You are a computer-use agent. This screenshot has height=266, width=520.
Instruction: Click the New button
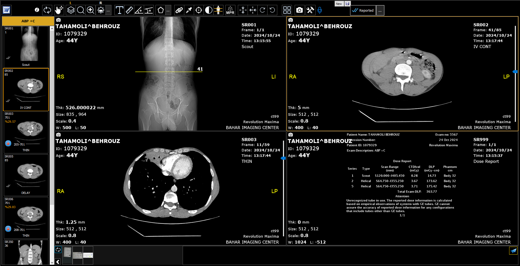(339, 4)
